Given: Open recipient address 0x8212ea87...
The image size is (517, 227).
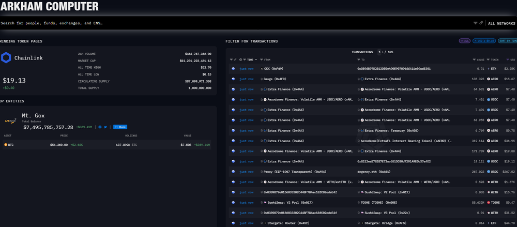Looking at the screenshot, I should click(394, 161).
